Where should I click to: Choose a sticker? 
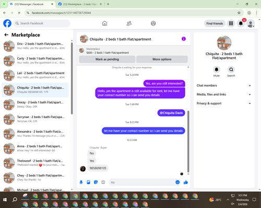(96, 182)
